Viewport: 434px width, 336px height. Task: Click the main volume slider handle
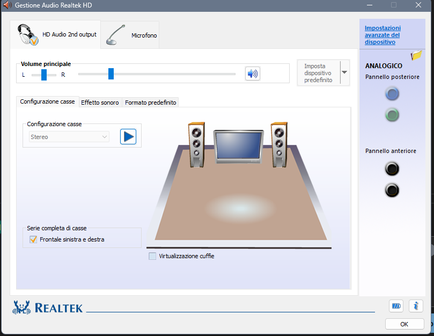click(x=111, y=74)
